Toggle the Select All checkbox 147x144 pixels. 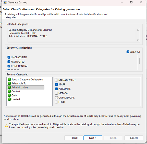[128, 52]
